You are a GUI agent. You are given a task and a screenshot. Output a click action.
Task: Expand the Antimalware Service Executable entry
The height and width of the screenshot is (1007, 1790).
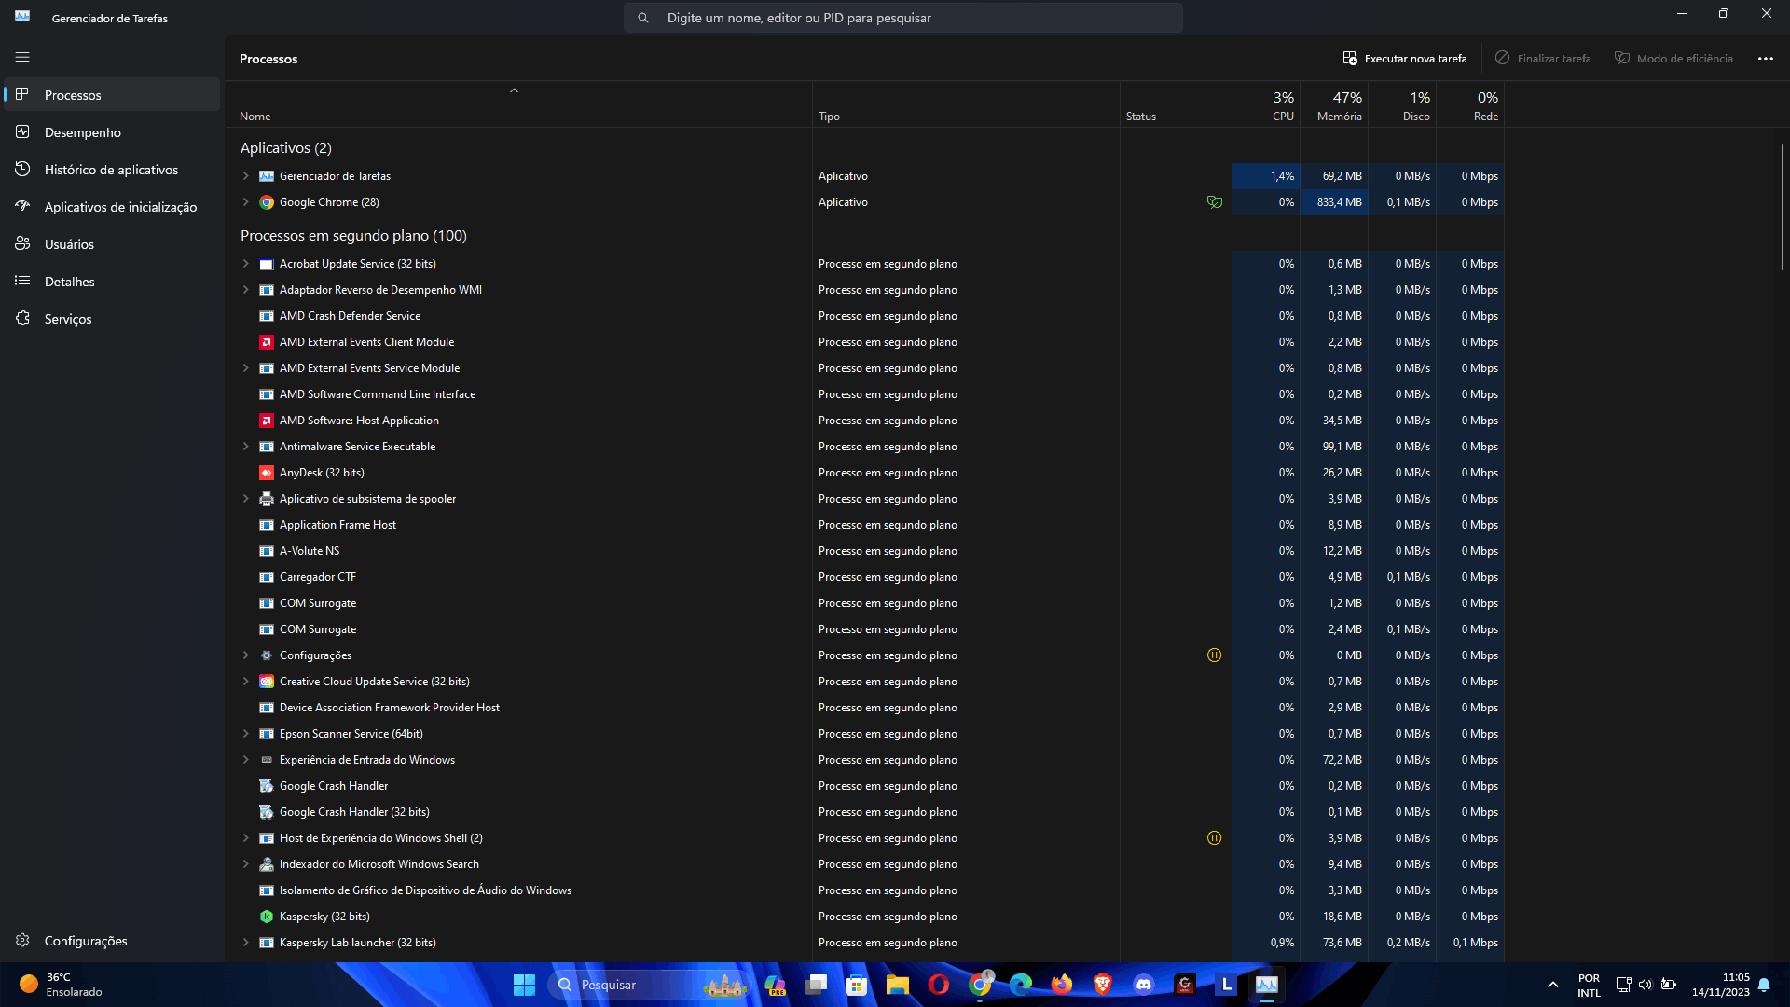(246, 447)
